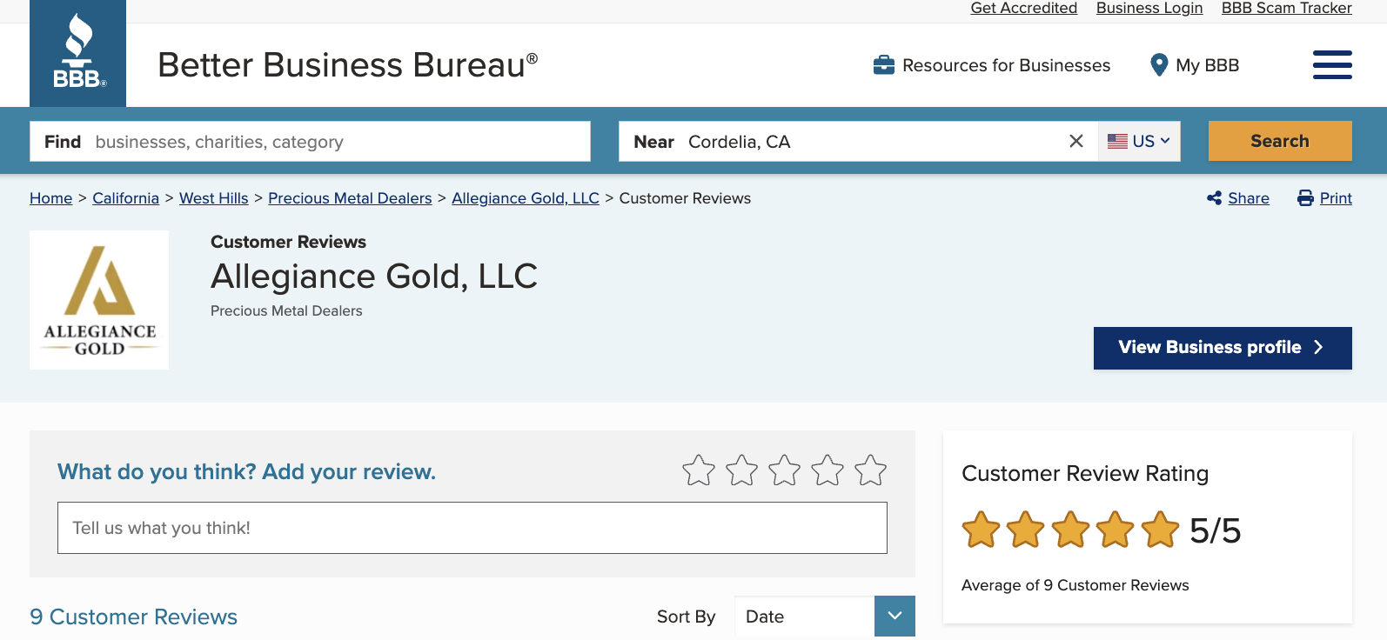The height and width of the screenshot is (640, 1387).
Task: Click the 9 Customer Reviews heading
Action: pyautogui.click(x=133, y=617)
